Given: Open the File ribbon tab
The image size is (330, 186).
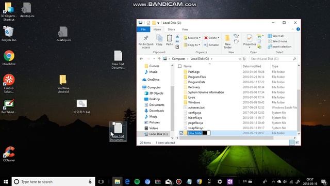Looking at the screenshot, I should 143,29.
